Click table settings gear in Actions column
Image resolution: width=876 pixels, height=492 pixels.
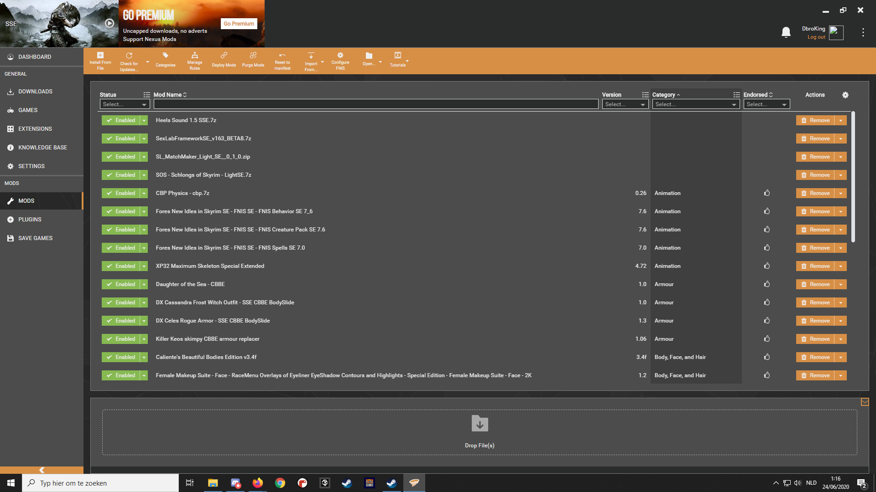point(845,95)
